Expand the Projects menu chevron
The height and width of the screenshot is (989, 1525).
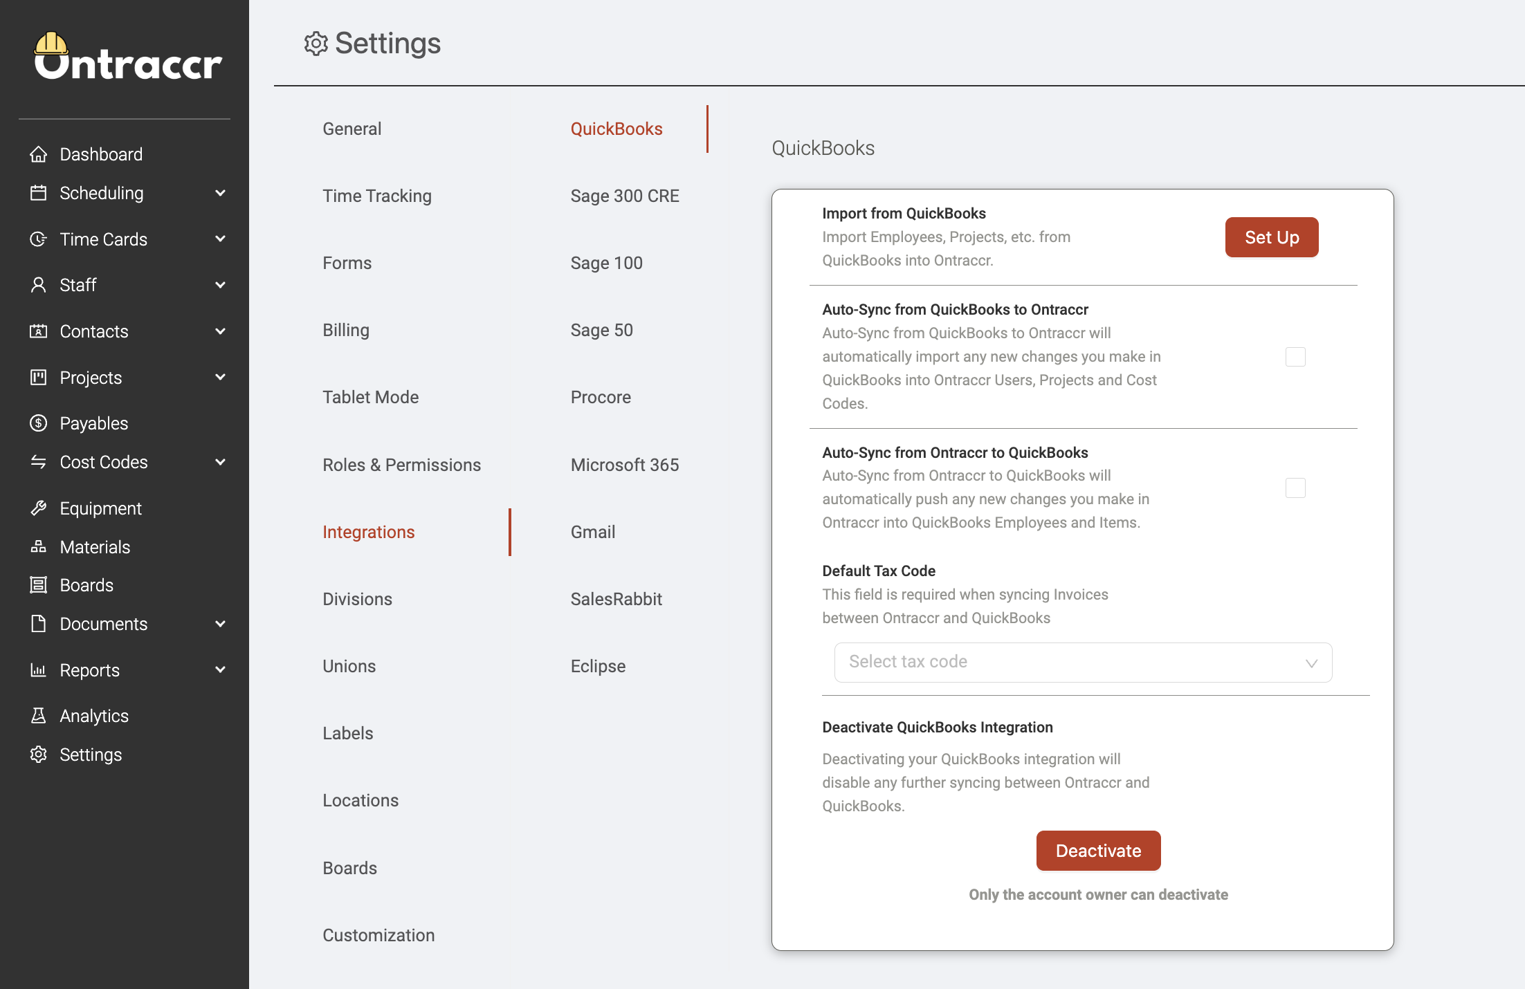coord(220,378)
